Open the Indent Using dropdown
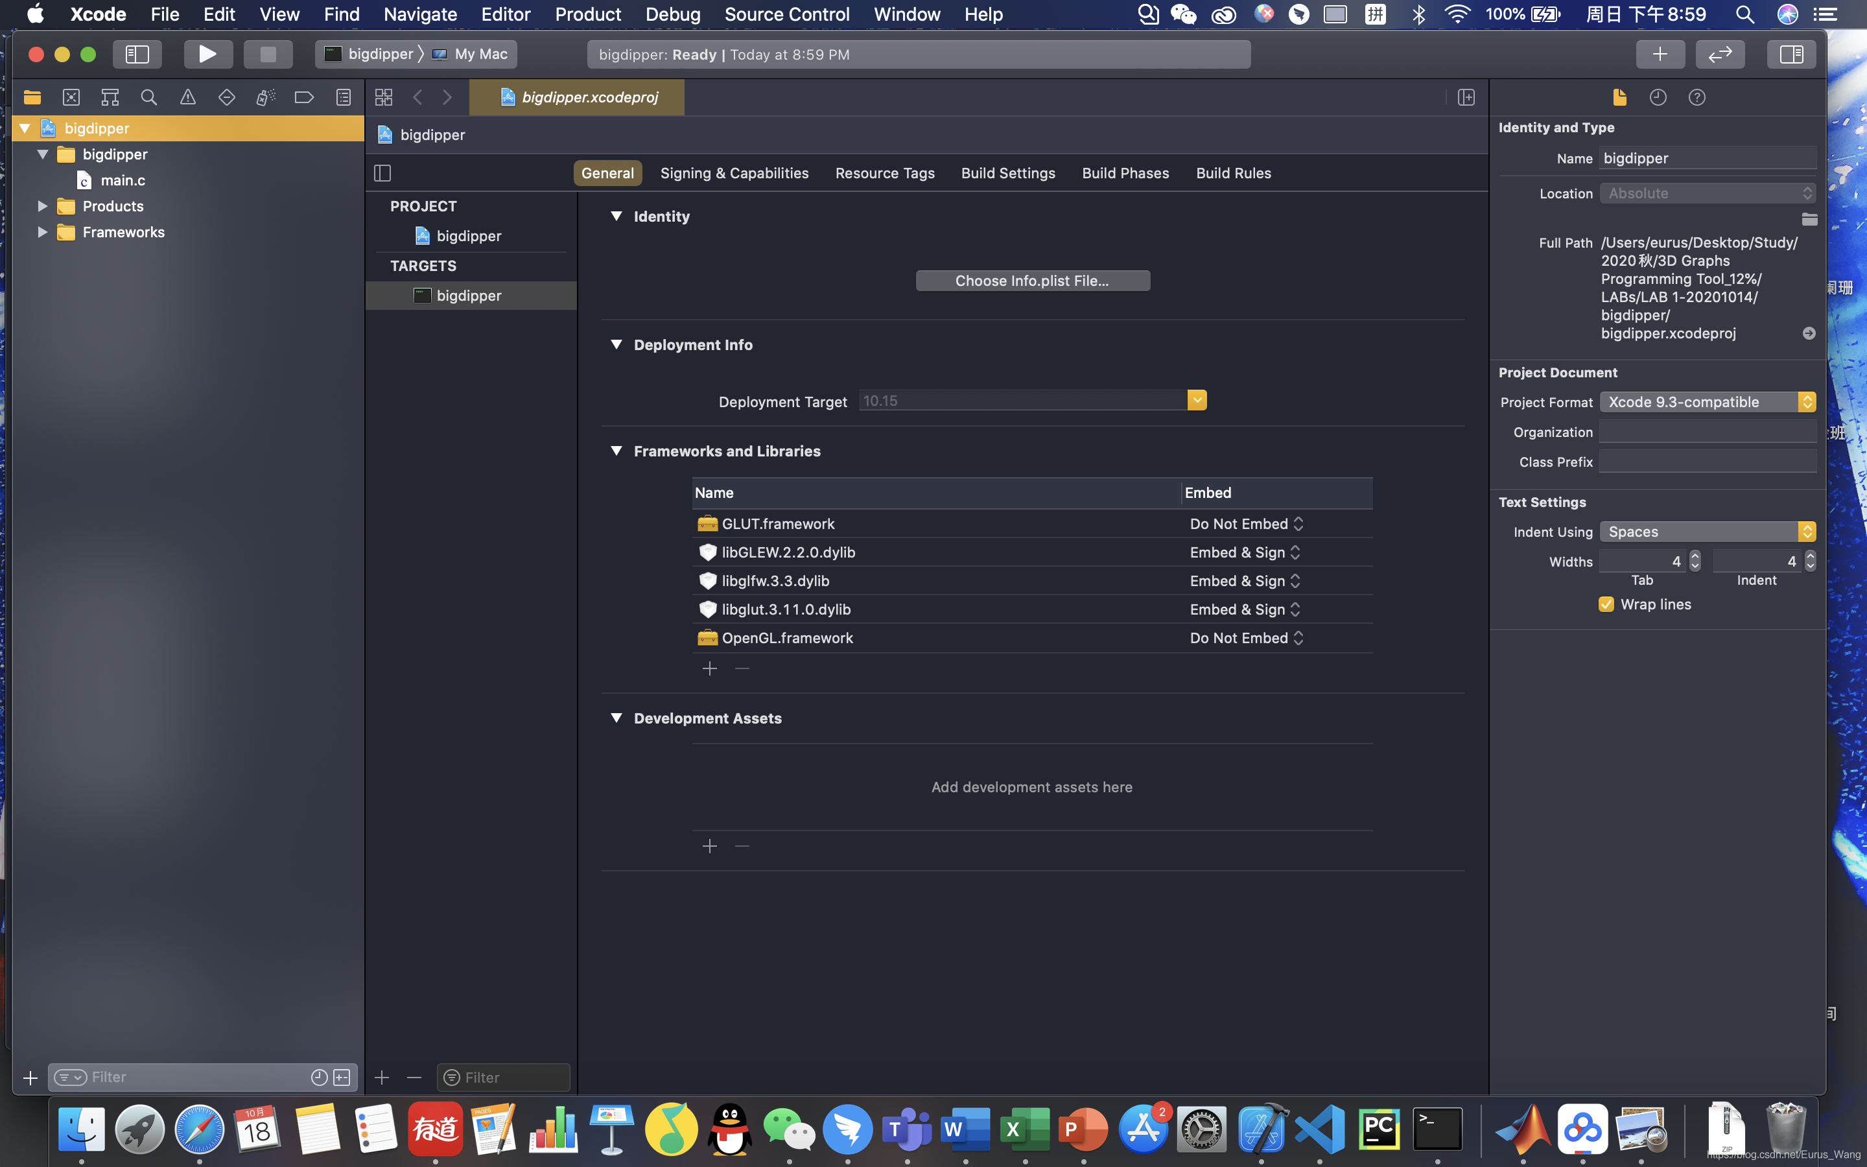 pyautogui.click(x=1708, y=532)
